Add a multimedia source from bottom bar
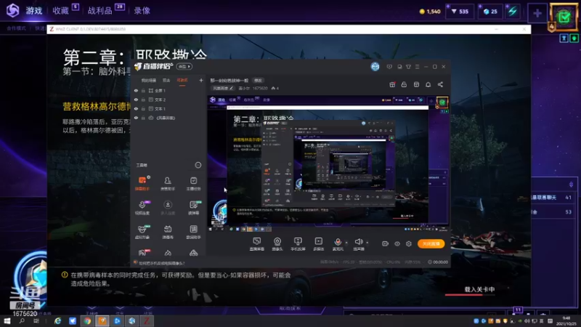 [319, 244]
